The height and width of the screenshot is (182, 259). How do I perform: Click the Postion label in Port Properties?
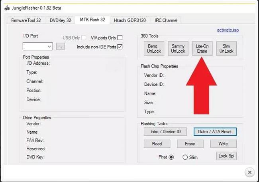pos(34,91)
